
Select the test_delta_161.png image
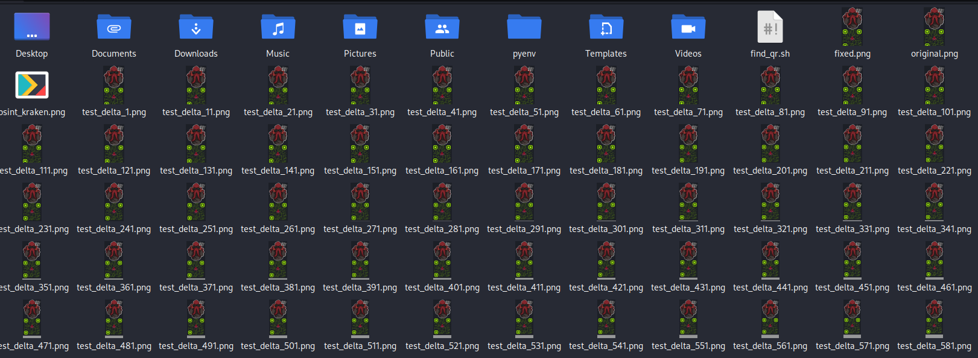click(x=442, y=144)
